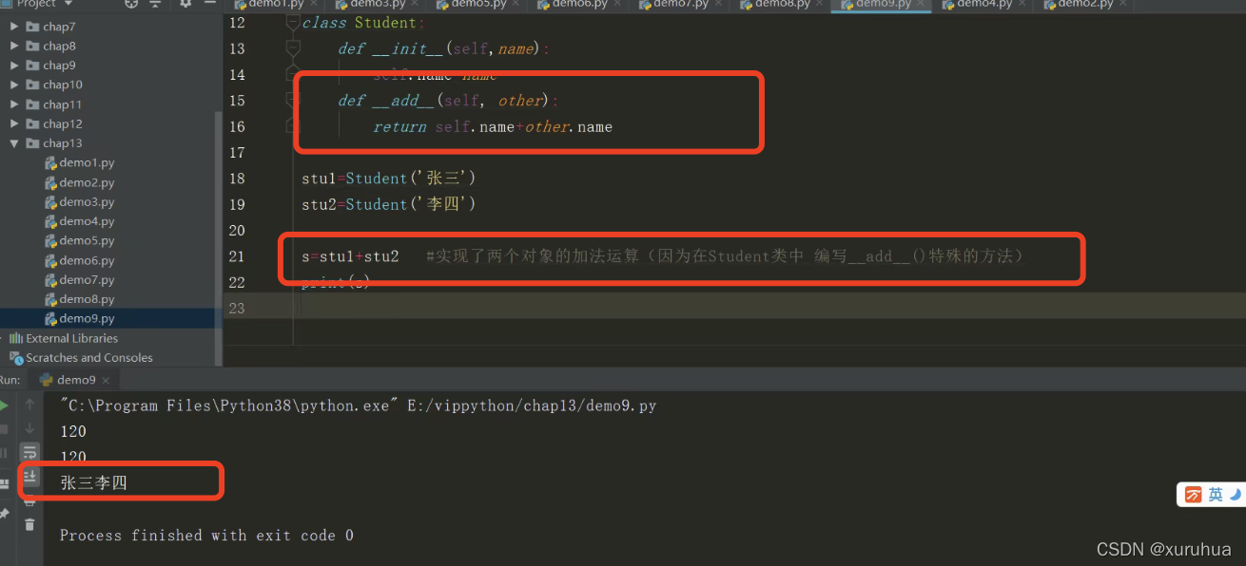Collapse all in Project panel toolbar
Screen dimensions: 1246x566
[156, 4]
